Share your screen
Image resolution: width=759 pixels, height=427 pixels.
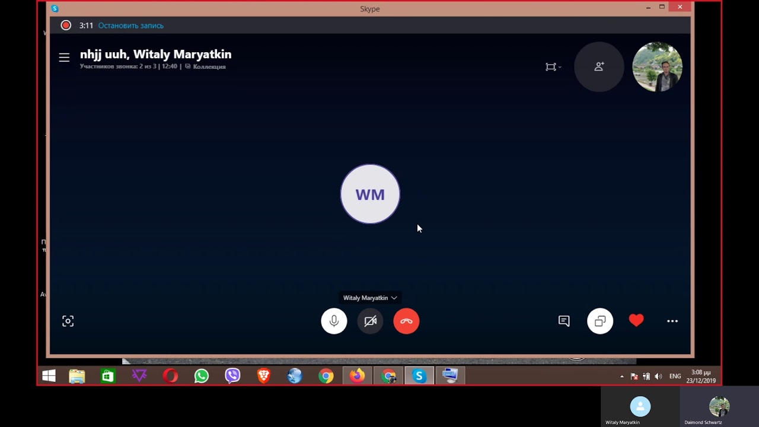coord(600,321)
